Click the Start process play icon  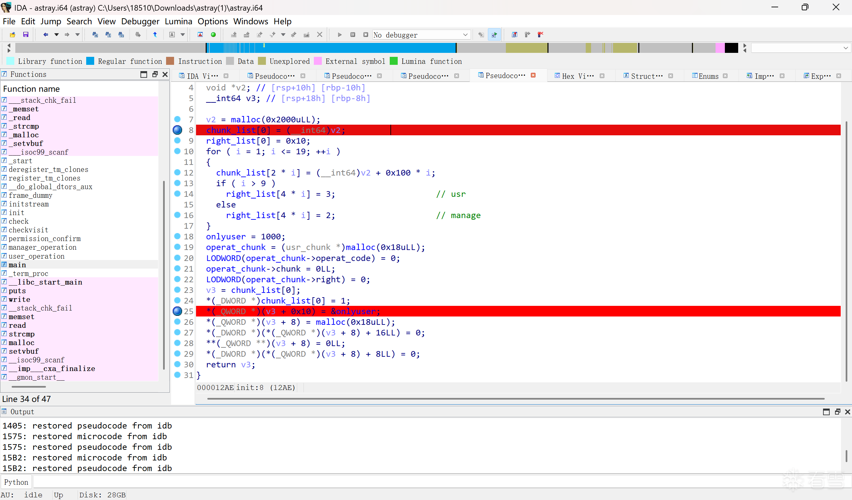(340, 35)
